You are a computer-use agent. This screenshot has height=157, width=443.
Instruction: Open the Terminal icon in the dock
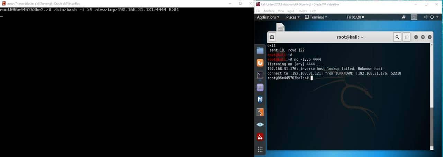(x=260, y=75)
